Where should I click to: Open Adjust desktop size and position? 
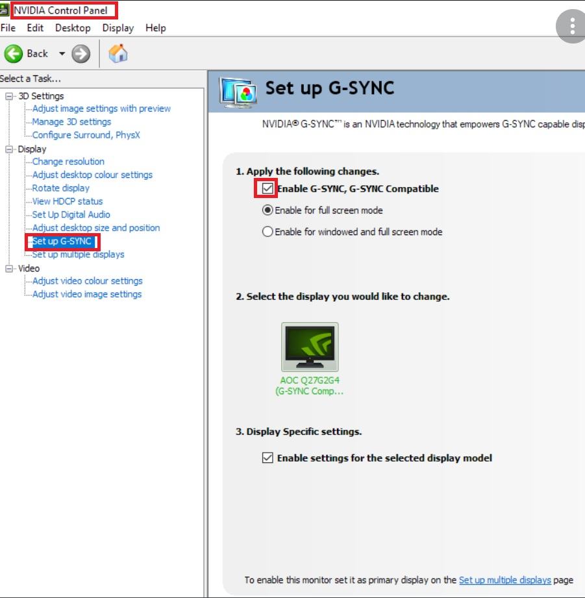point(96,228)
